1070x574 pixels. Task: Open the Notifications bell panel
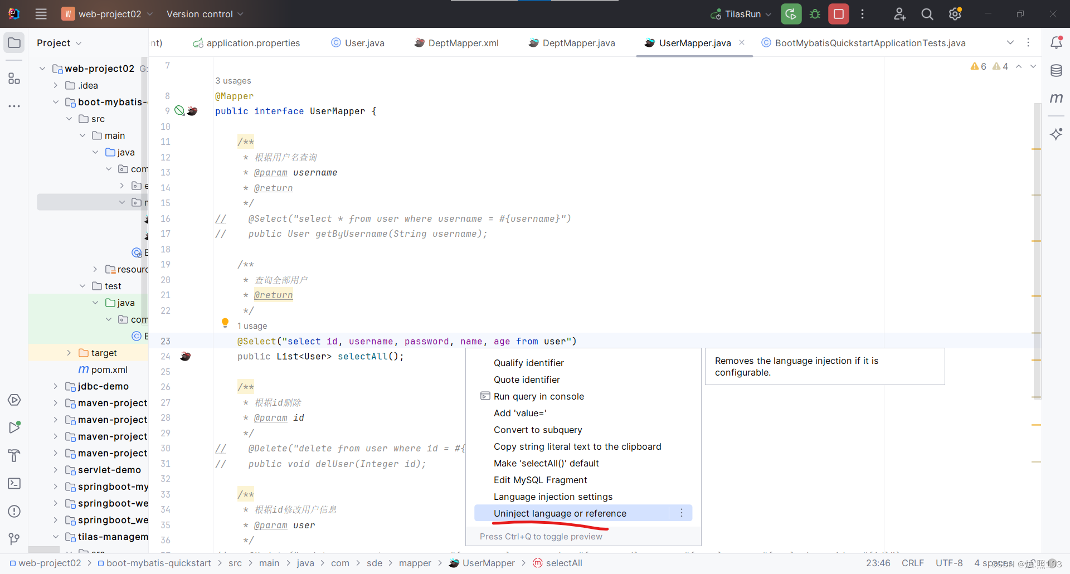pyautogui.click(x=1056, y=42)
